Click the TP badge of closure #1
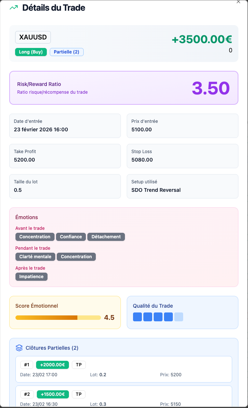This screenshot has width=248, height=408. (x=79, y=365)
